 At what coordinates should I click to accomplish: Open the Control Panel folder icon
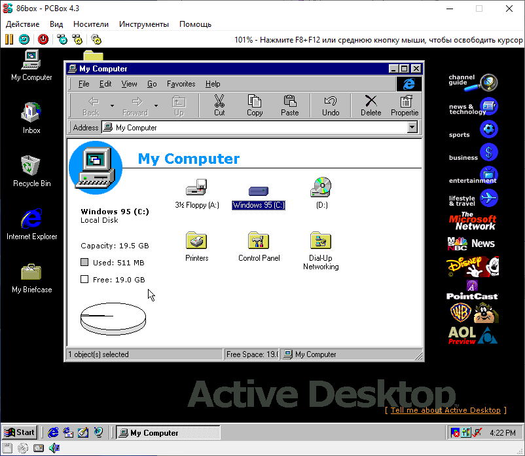tap(259, 241)
